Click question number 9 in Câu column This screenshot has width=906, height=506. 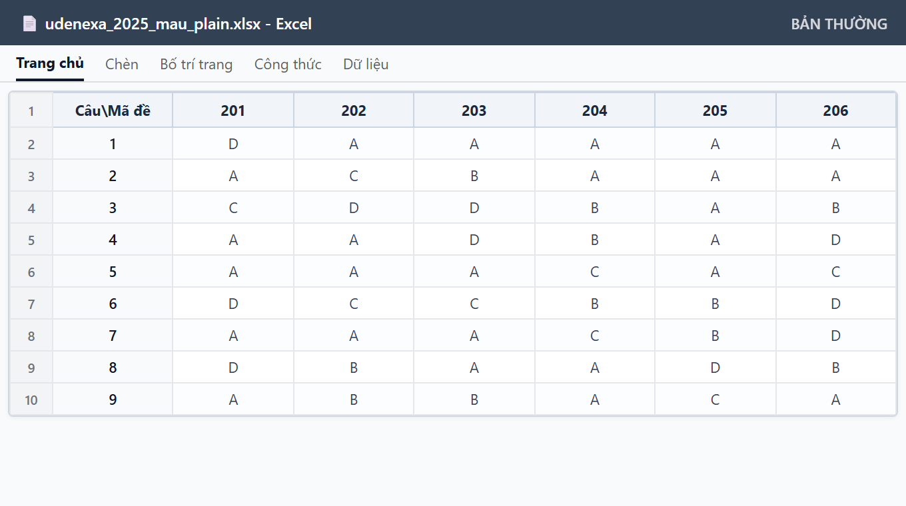click(x=113, y=399)
